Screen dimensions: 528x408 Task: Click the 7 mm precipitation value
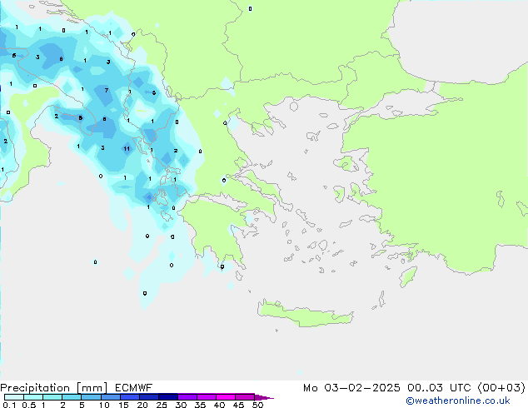[107, 90]
